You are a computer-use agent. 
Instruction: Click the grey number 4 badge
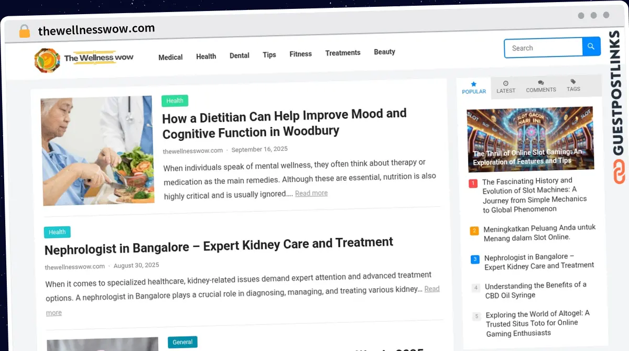[476, 288]
